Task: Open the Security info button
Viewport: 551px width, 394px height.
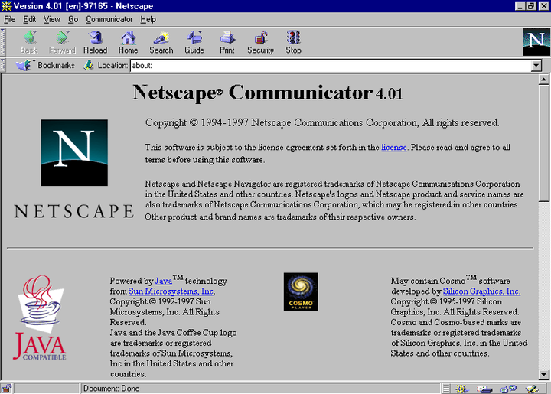Action: [260, 42]
